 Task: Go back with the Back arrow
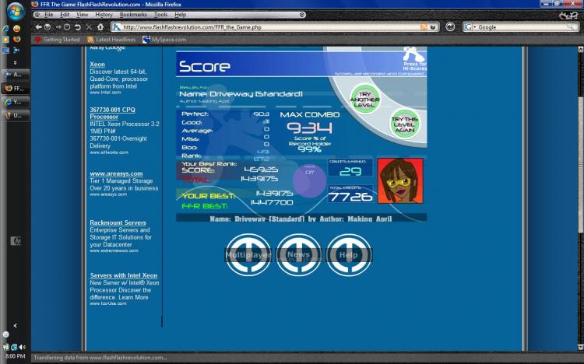click(x=38, y=26)
